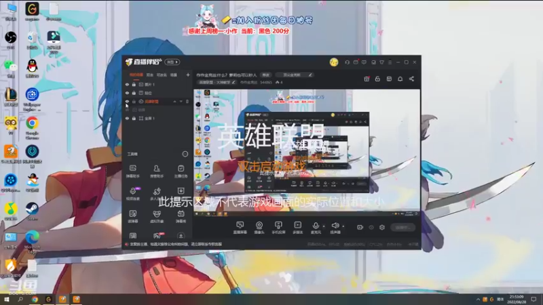Click the start streaming button at bottom right

click(x=402, y=227)
